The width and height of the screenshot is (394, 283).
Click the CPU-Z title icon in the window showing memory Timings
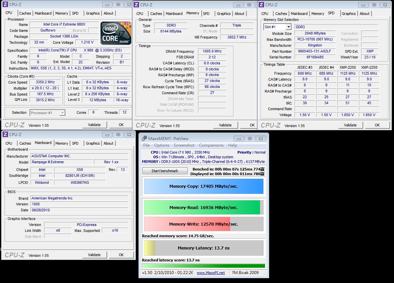point(136,5)
